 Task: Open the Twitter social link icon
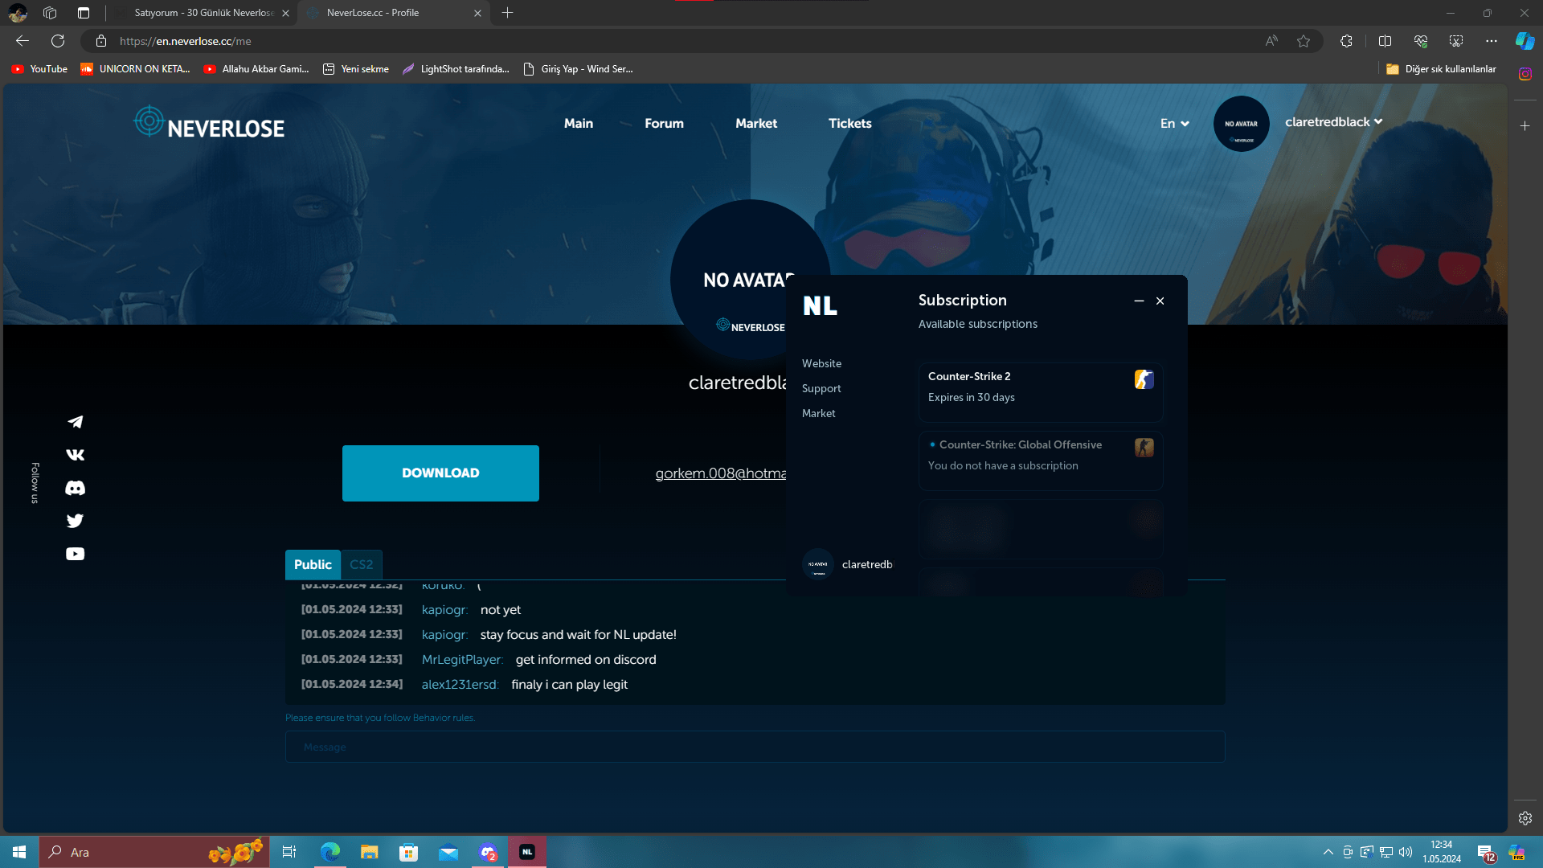pos(75,521)
